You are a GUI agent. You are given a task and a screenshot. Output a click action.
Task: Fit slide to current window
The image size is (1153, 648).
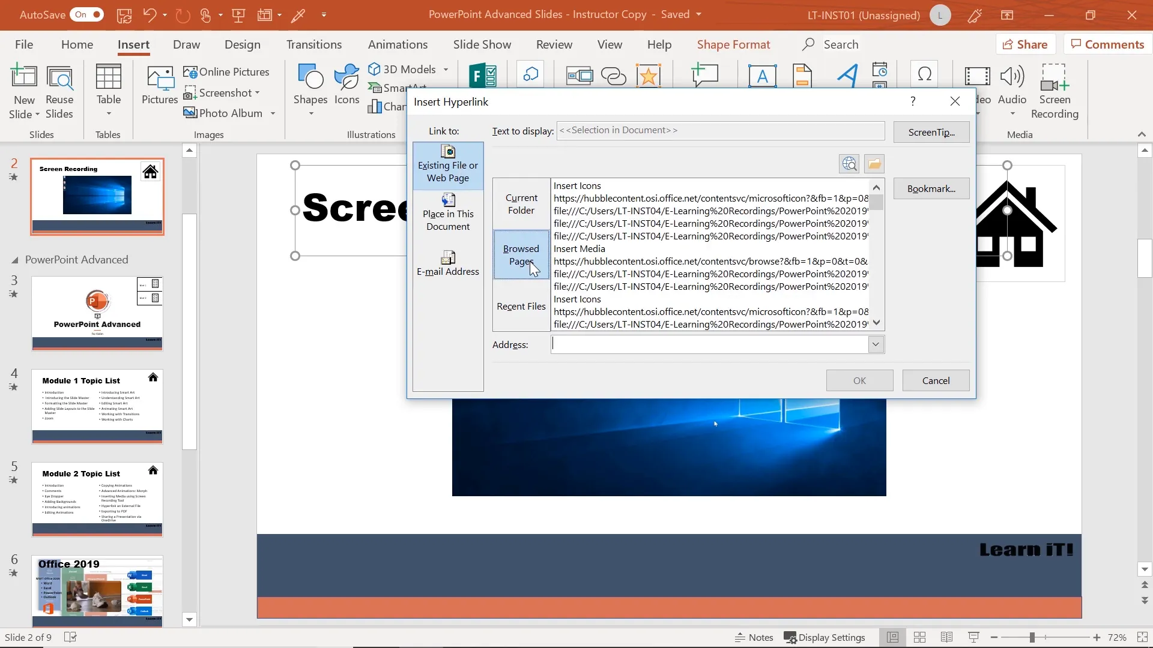point(1143,637)
